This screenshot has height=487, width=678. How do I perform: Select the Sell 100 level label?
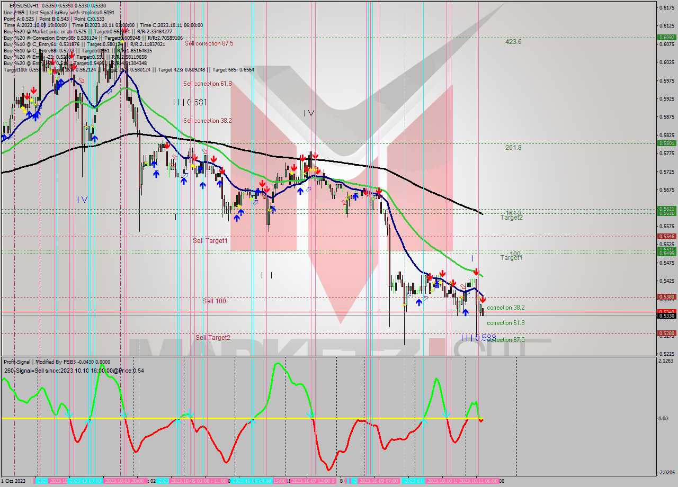point(214,301)
